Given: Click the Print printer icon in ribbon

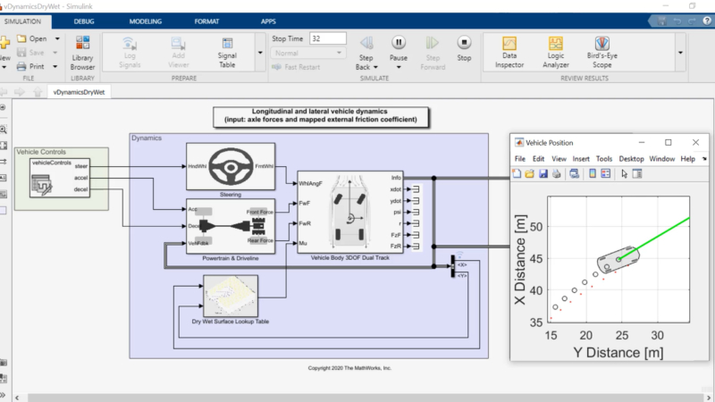Looking at the screenshot, I should pos(21,66).
